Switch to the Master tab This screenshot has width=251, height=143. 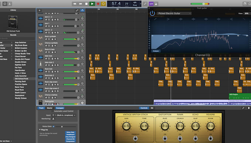tap(49, 108)
